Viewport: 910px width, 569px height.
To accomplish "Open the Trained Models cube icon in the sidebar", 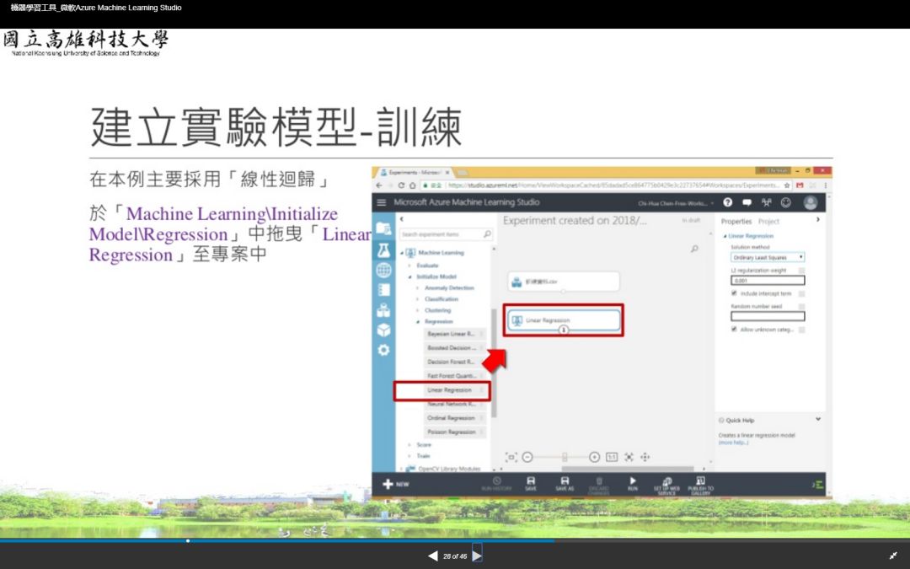I will pos(383,330).
